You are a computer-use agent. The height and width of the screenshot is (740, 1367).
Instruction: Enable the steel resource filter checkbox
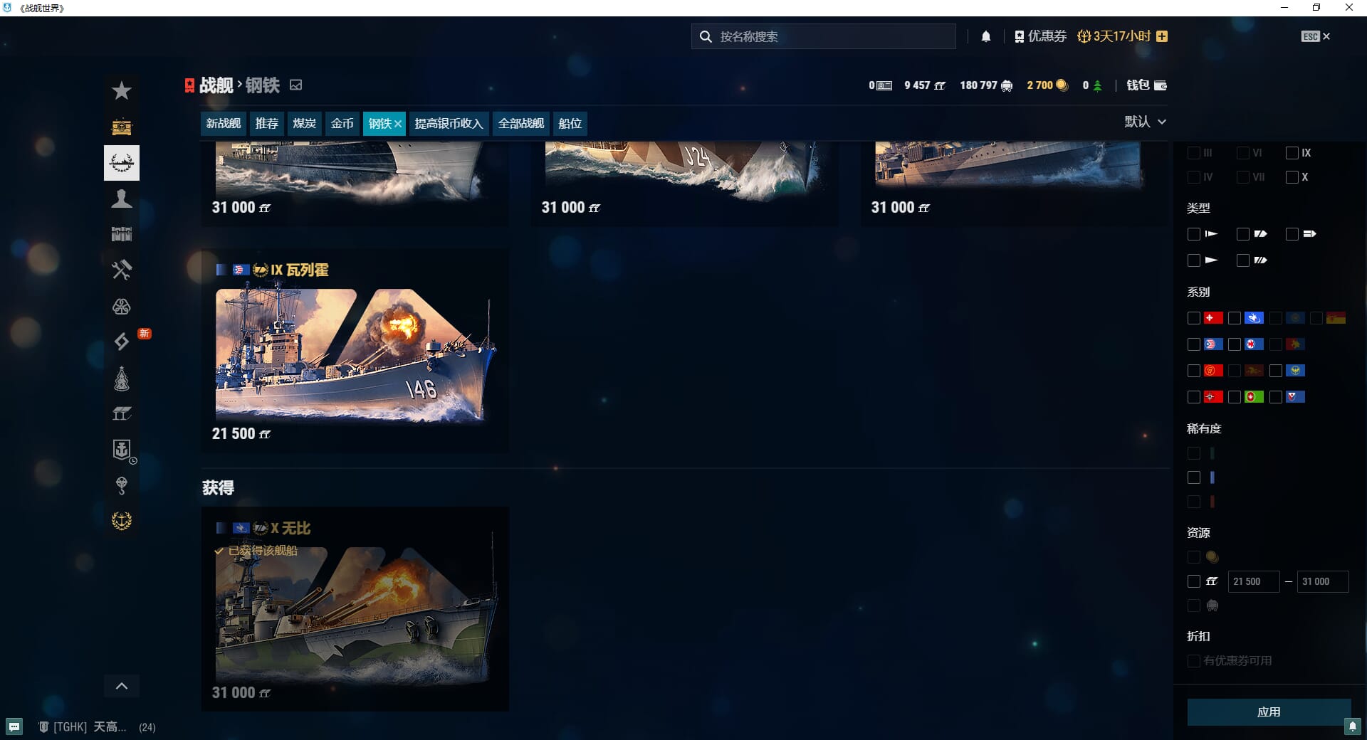(x=1194, y=581)
